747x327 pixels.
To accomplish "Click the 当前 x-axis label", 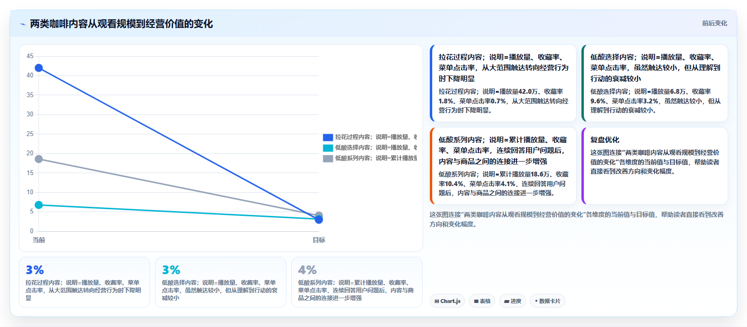I will 39,240.
